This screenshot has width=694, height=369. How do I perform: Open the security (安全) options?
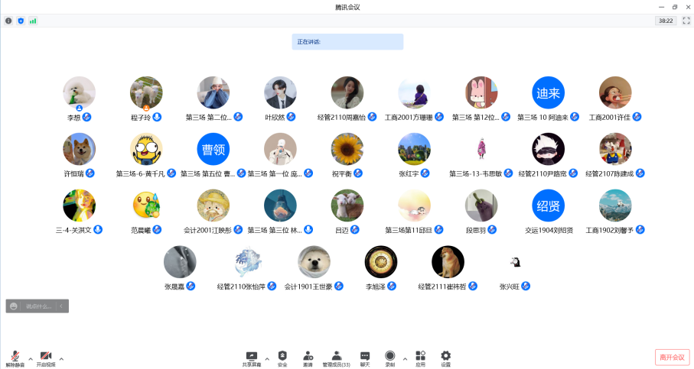pos(282,358)
